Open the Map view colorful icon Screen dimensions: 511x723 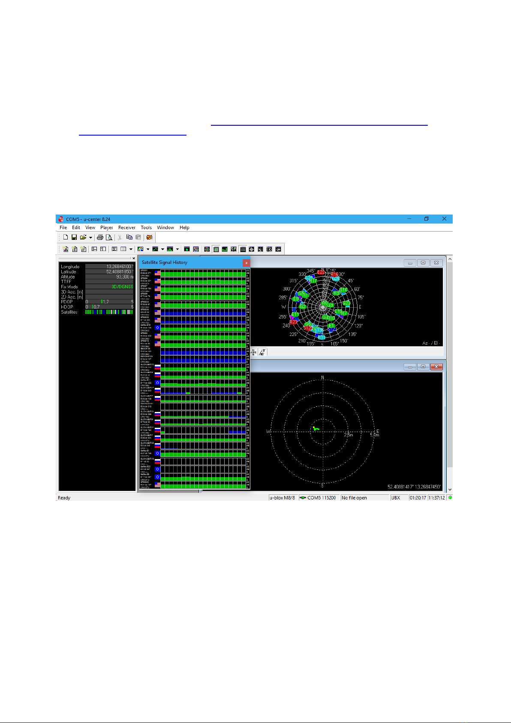click(140, 249)
